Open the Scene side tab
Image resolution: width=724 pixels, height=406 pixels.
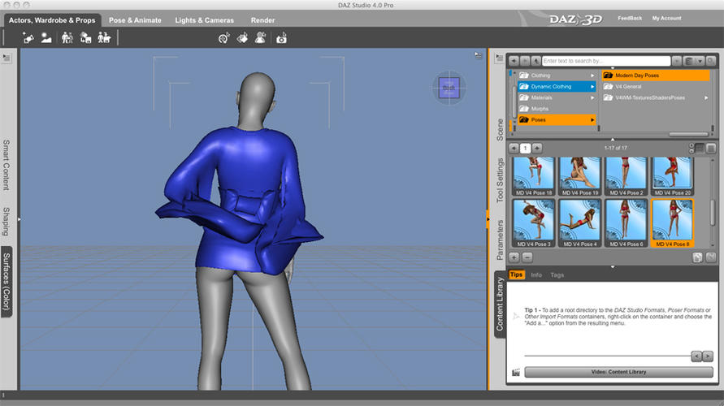point(500,130)
